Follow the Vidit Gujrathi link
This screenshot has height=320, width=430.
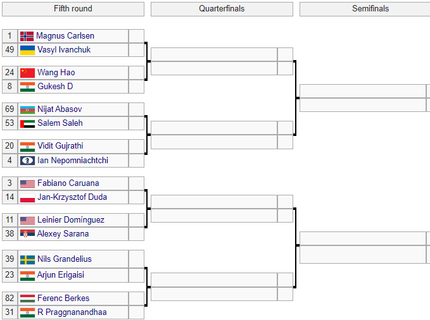tap(60, 146)
